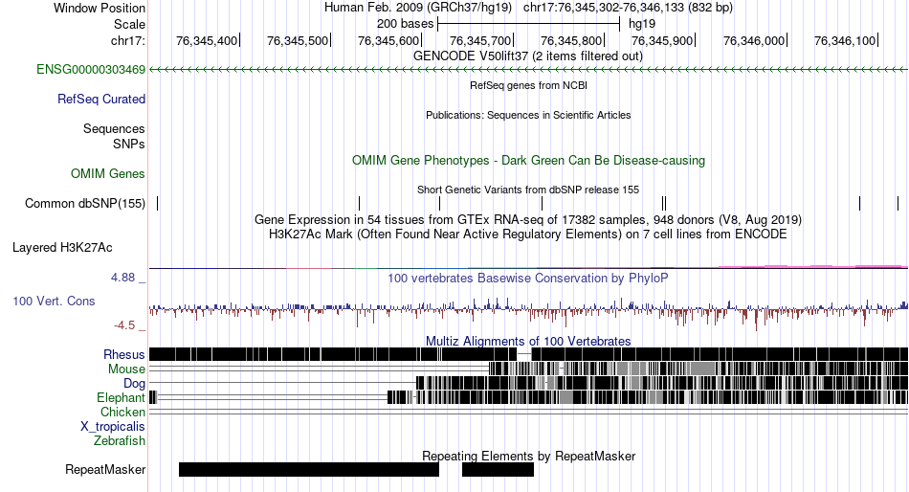Click the 100 Vert. Cons label
This screenshot has width=909, height=492.
click(54, 302)
